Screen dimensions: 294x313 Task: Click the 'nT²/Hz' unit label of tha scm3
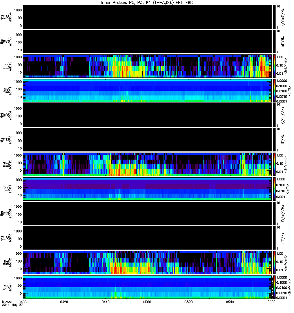(283, 41)
